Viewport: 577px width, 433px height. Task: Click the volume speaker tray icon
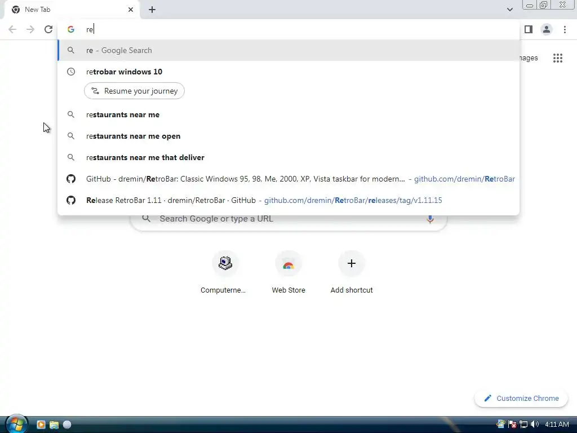point(534,425)
